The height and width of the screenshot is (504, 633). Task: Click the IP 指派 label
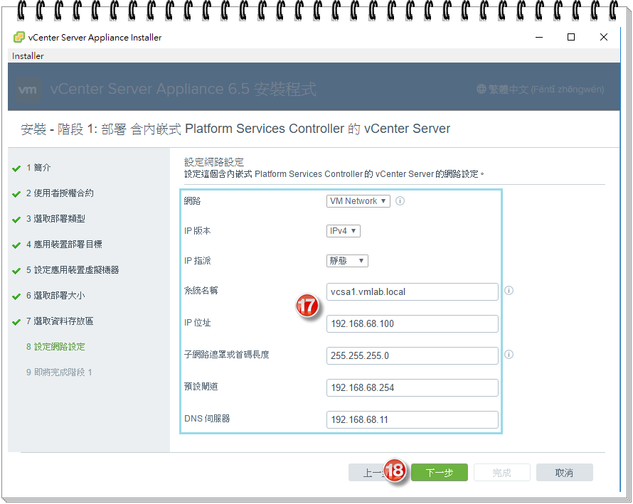click(x=198, y=261)
